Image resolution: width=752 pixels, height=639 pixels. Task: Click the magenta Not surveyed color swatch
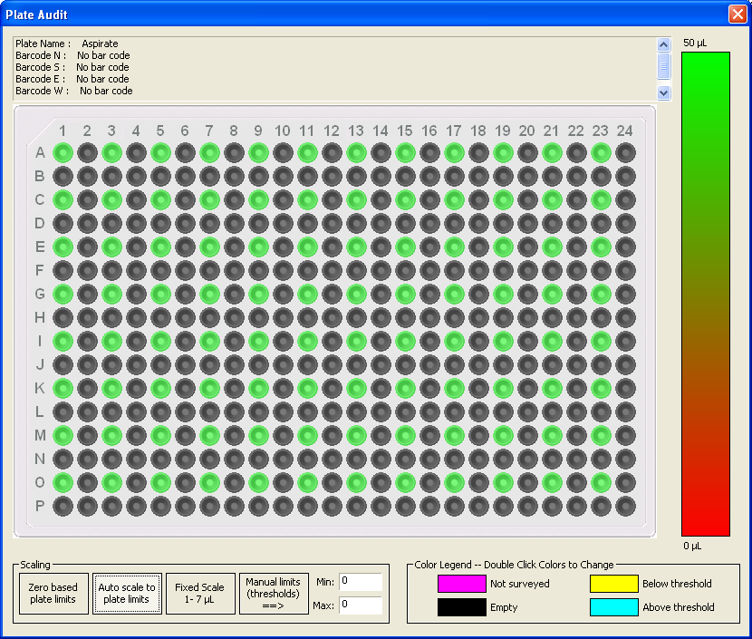point(461,584)
